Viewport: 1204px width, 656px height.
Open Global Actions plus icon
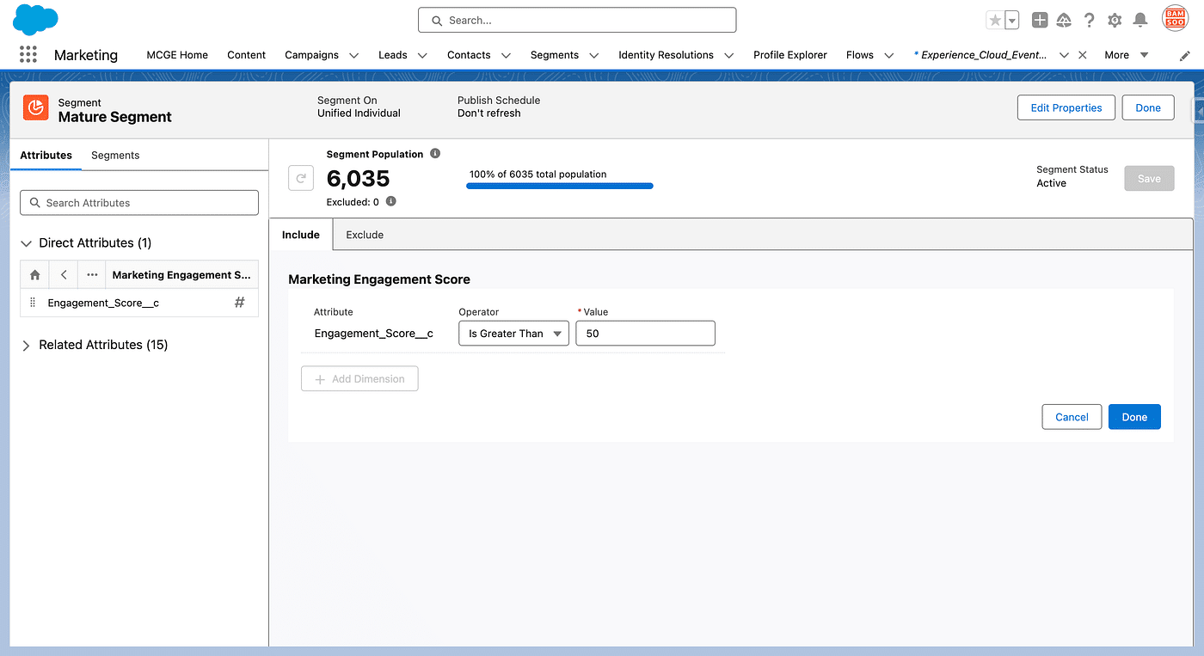pyautogui.click(x=1040, y=21)
